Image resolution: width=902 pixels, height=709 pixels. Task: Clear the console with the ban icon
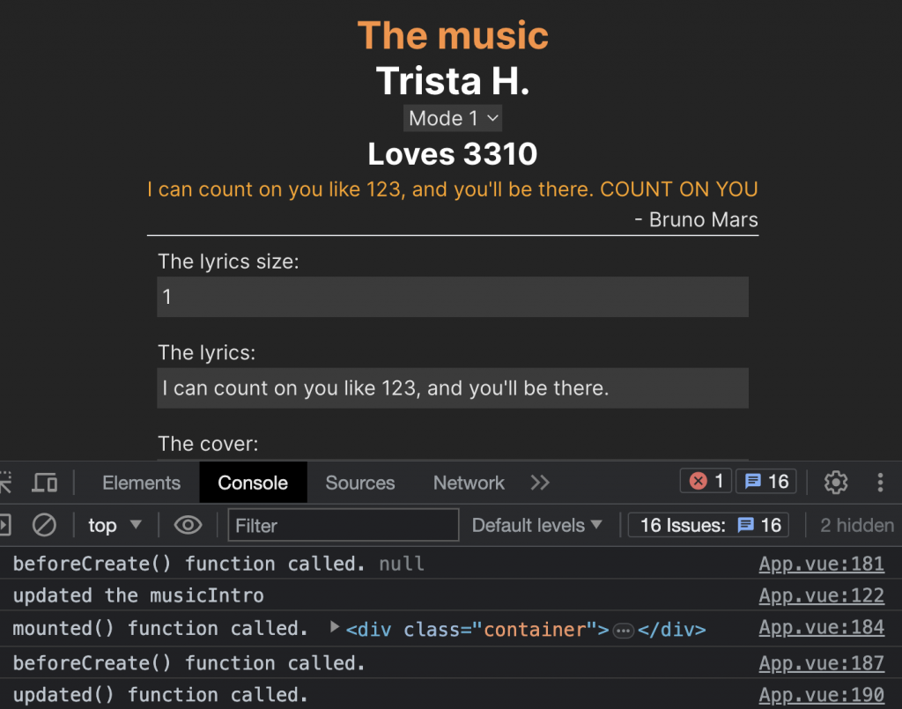pos(44,525)
